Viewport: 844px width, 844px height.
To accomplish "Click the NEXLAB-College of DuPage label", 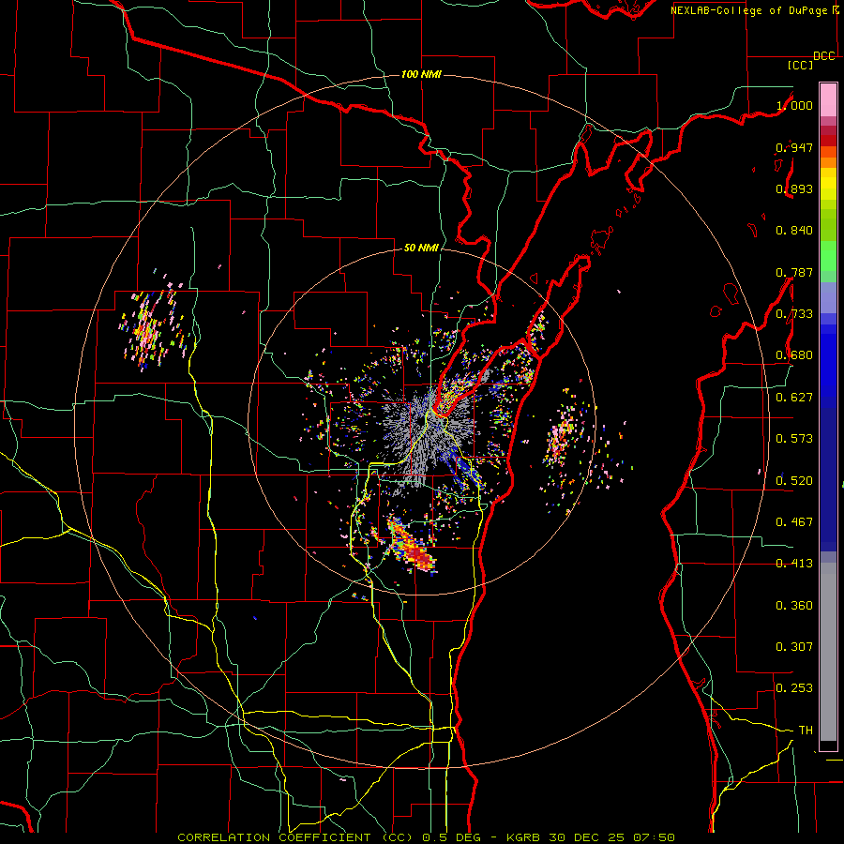I will [749, 10].
